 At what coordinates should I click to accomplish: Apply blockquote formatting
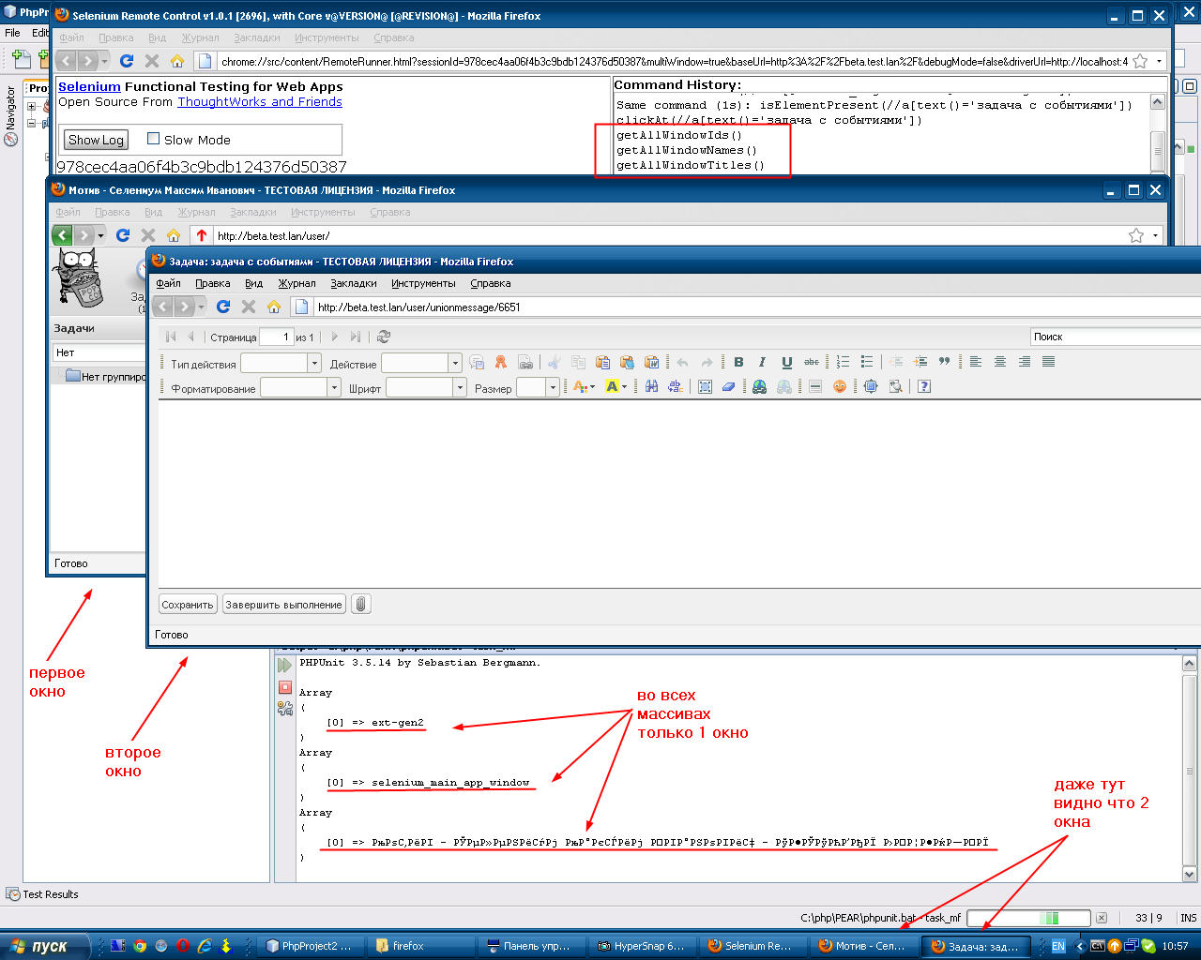944,362
